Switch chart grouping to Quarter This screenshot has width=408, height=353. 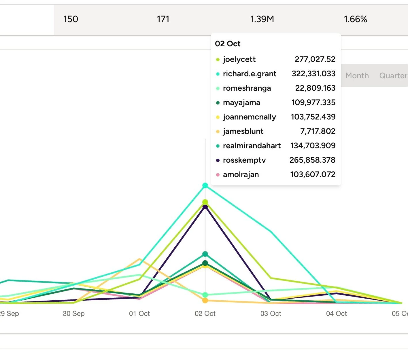point(393,76)
